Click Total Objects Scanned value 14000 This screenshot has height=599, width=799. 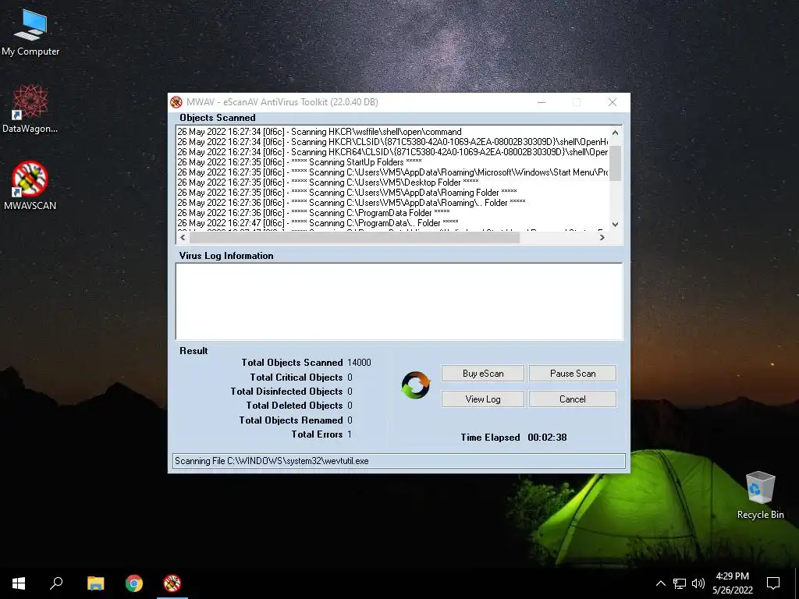coord(359,363)
